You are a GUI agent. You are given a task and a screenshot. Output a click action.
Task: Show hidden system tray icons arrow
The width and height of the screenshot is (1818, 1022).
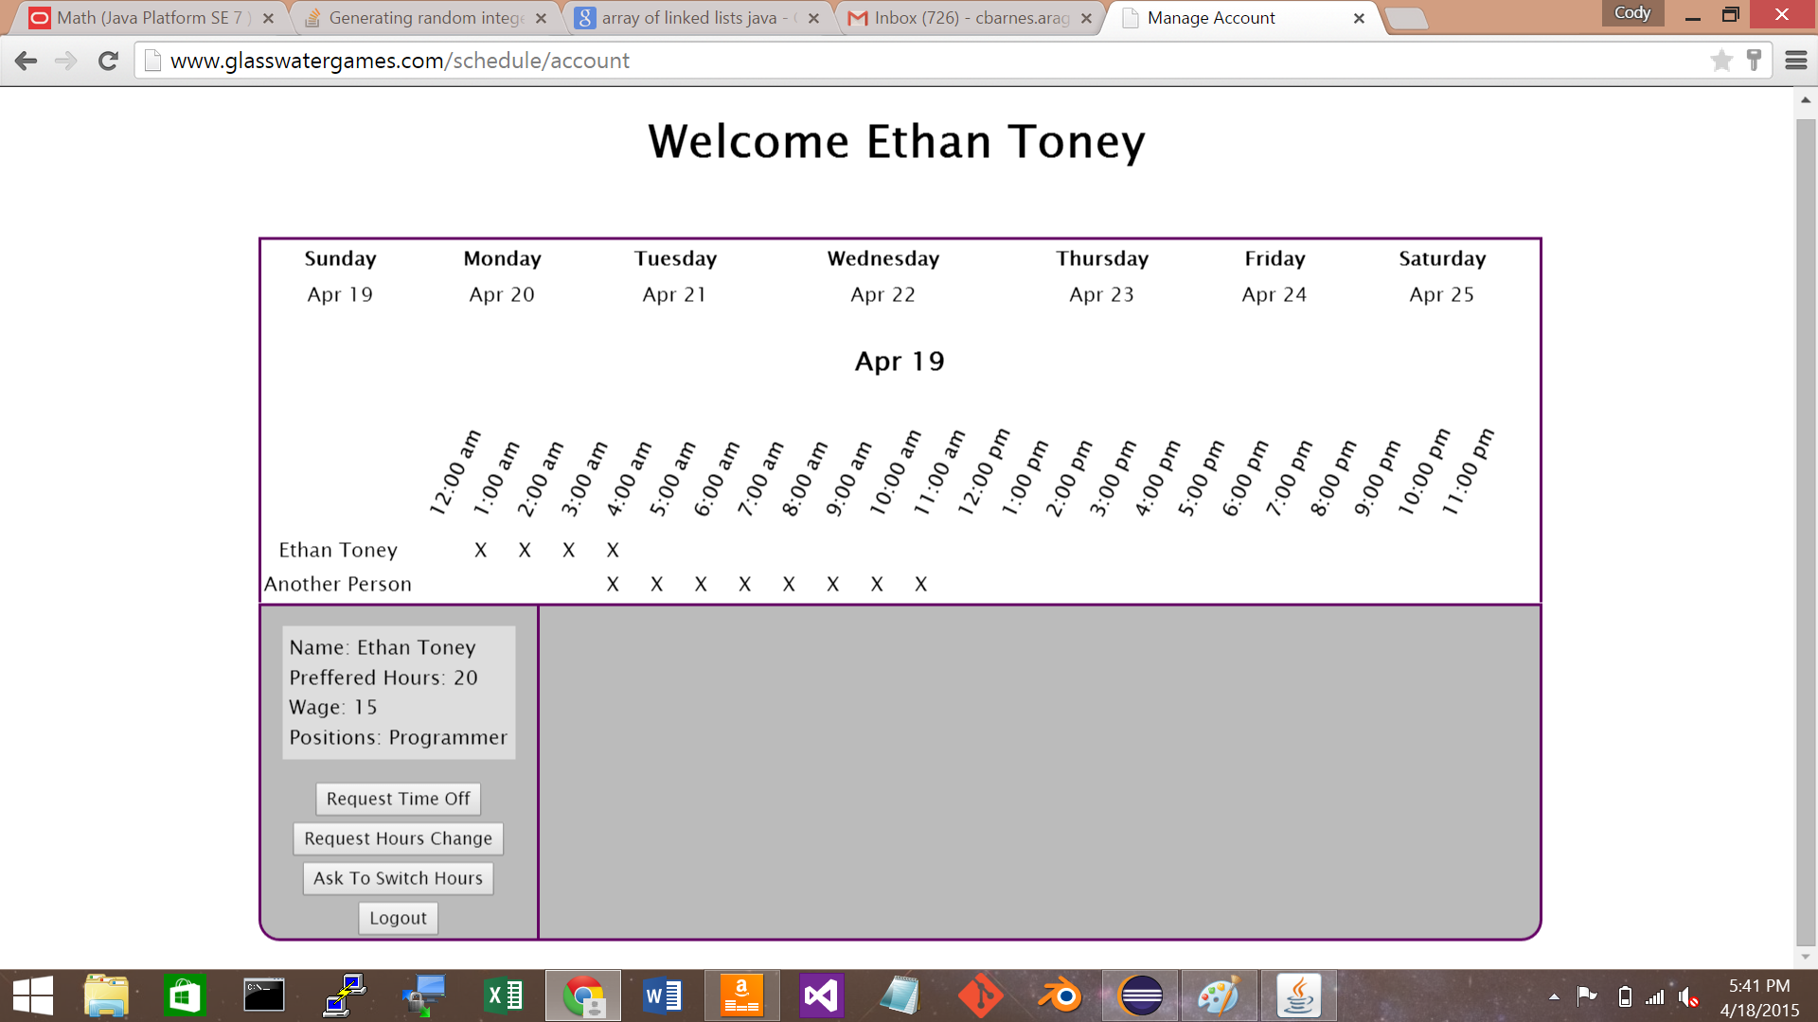tap(1554, 996)
